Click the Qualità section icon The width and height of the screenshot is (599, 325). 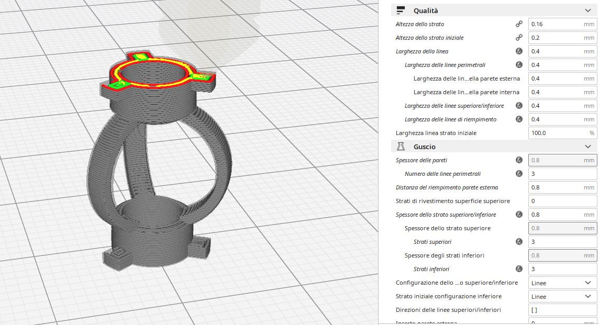click(401, 10)
